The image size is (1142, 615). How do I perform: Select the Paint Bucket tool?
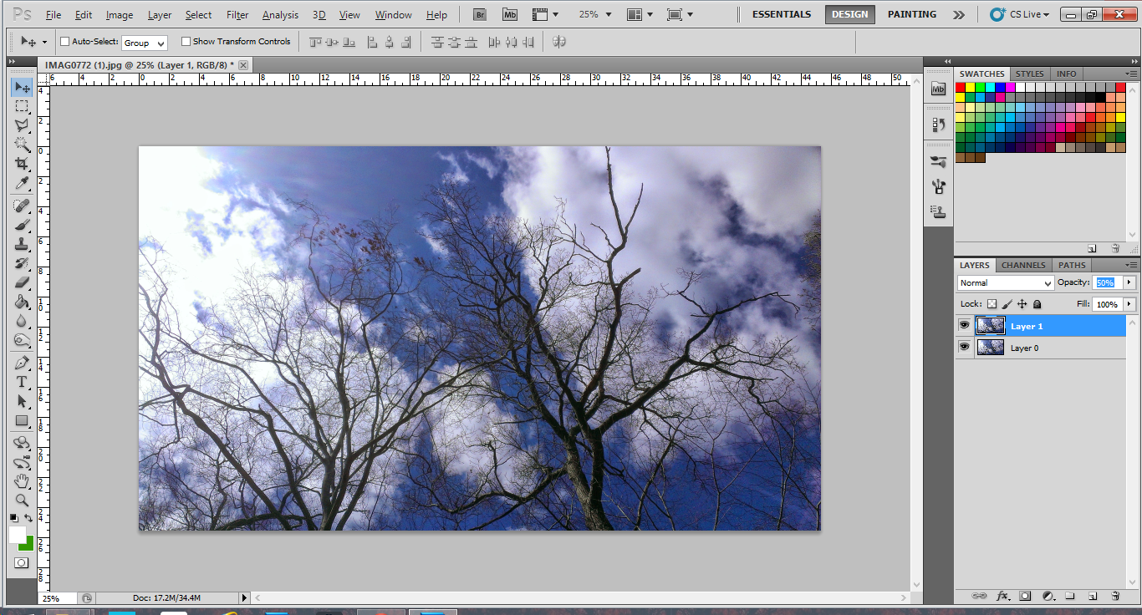click(22, 302)
